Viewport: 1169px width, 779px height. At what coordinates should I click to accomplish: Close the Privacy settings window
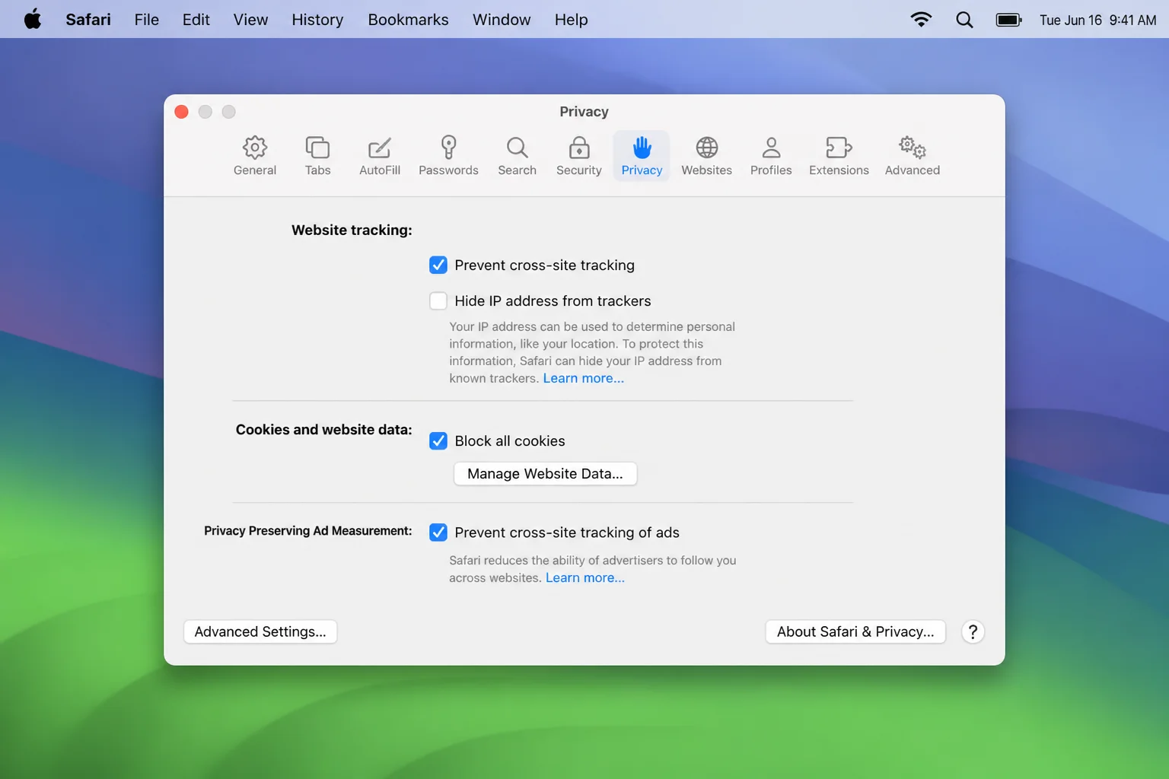[181, 112]
